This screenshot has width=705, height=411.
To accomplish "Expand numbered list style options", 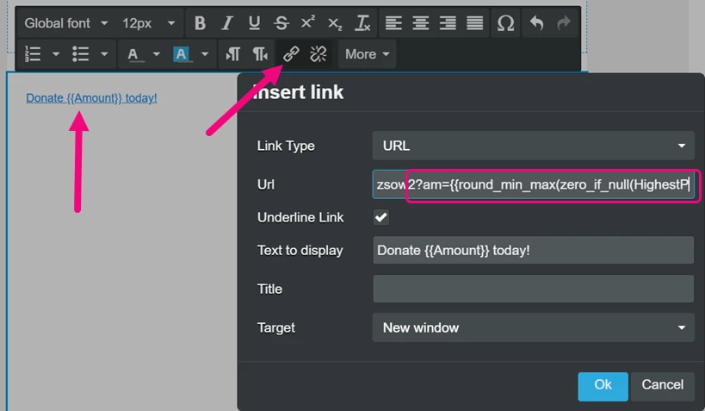I will 56,54.
